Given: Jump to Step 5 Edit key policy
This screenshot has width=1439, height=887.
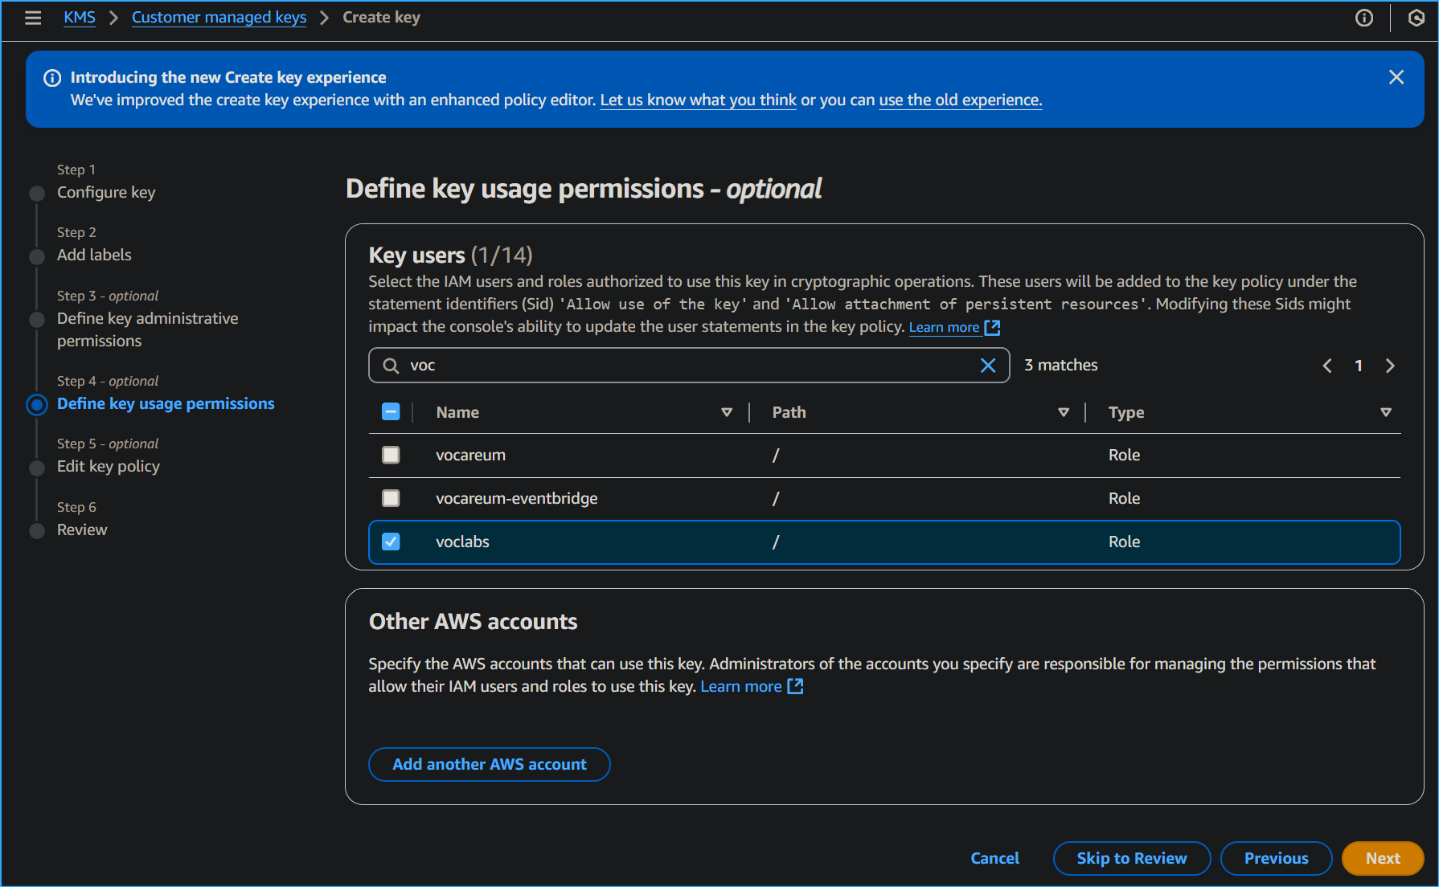Looking at the screenshot, I should point(108,466).
